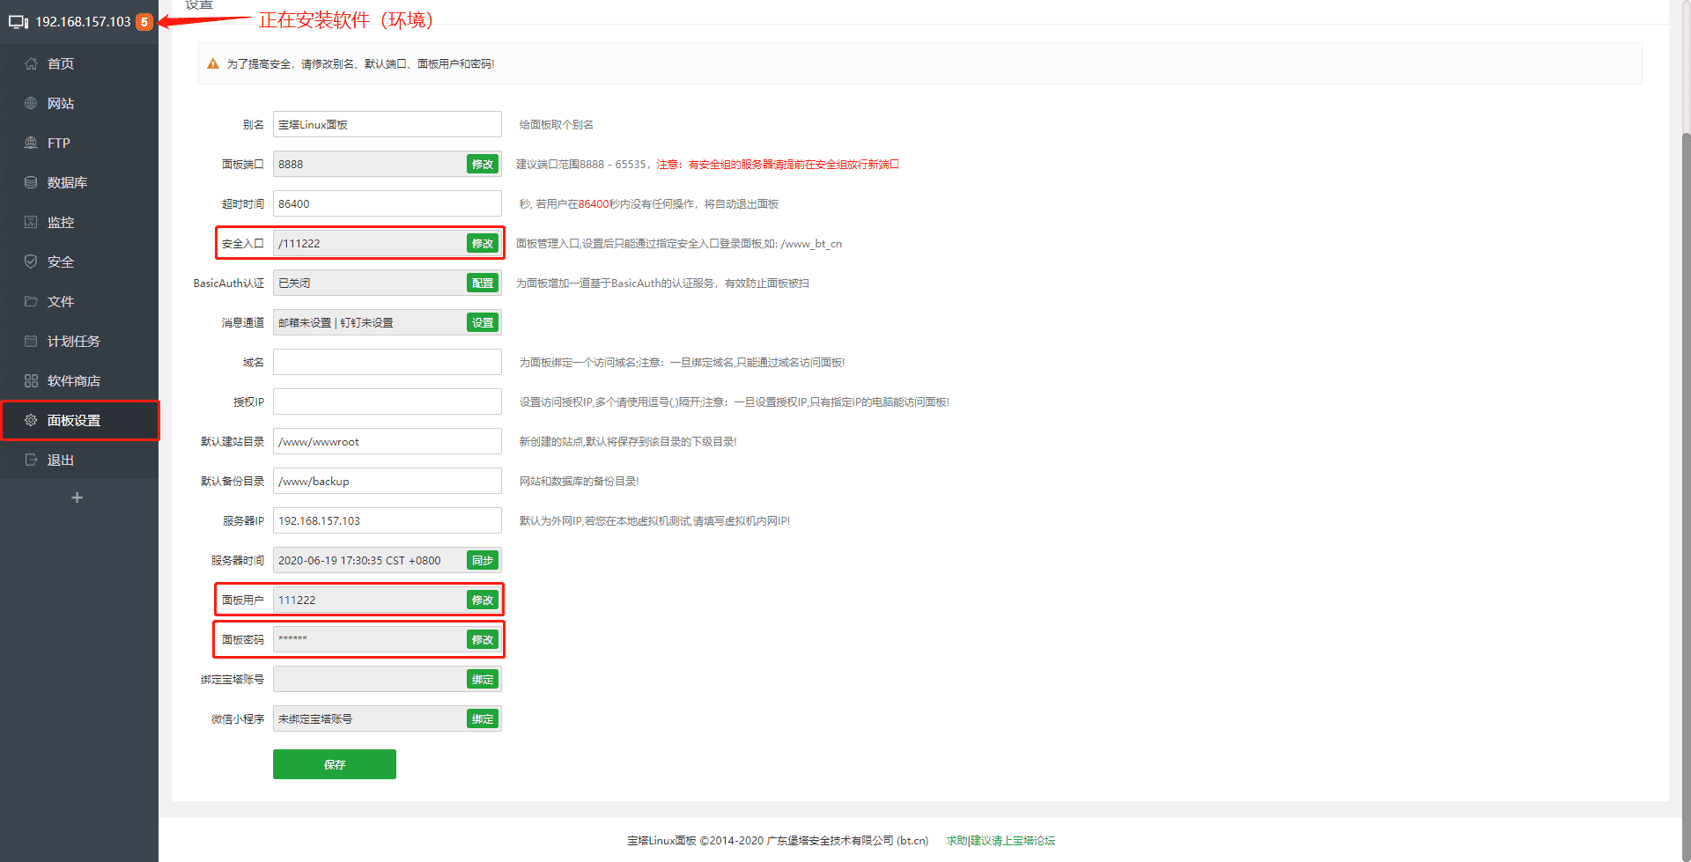Click 同步 button for 服务器时间
1691x862 pixels.
point(483,560)
